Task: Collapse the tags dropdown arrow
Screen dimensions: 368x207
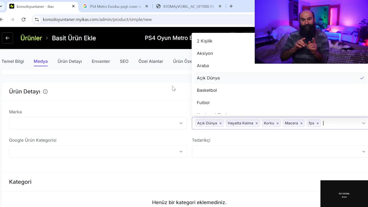Action: 364,123
